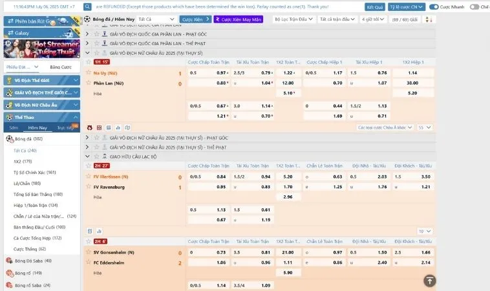Click the scroll-to-top arrow button
The height and width of the screenshot is (291, 490).
[x=430, y=280]
